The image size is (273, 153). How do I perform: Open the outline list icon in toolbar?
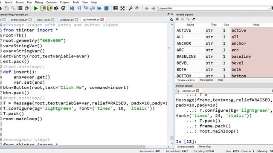[20, 8]
